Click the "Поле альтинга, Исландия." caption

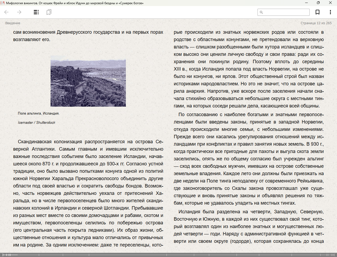pos(39,113)
